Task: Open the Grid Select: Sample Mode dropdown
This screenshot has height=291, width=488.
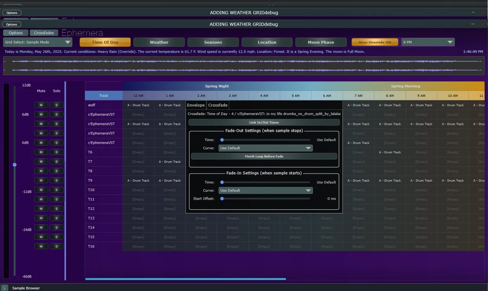Action: coord(37,42)
